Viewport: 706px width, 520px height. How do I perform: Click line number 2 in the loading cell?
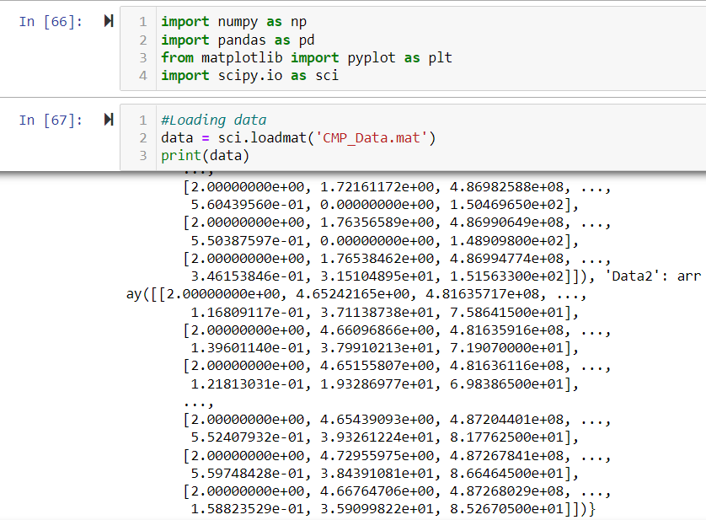click(x=143, y=137)
